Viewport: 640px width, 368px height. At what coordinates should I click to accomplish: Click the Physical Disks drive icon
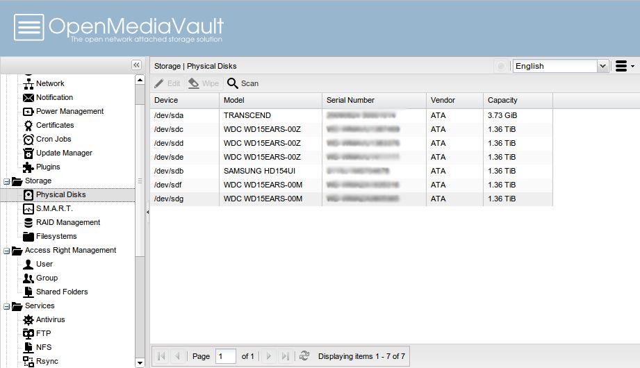(28, 194)
